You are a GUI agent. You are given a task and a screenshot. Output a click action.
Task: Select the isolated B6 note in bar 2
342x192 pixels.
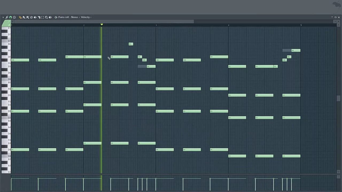coord(131,44)
